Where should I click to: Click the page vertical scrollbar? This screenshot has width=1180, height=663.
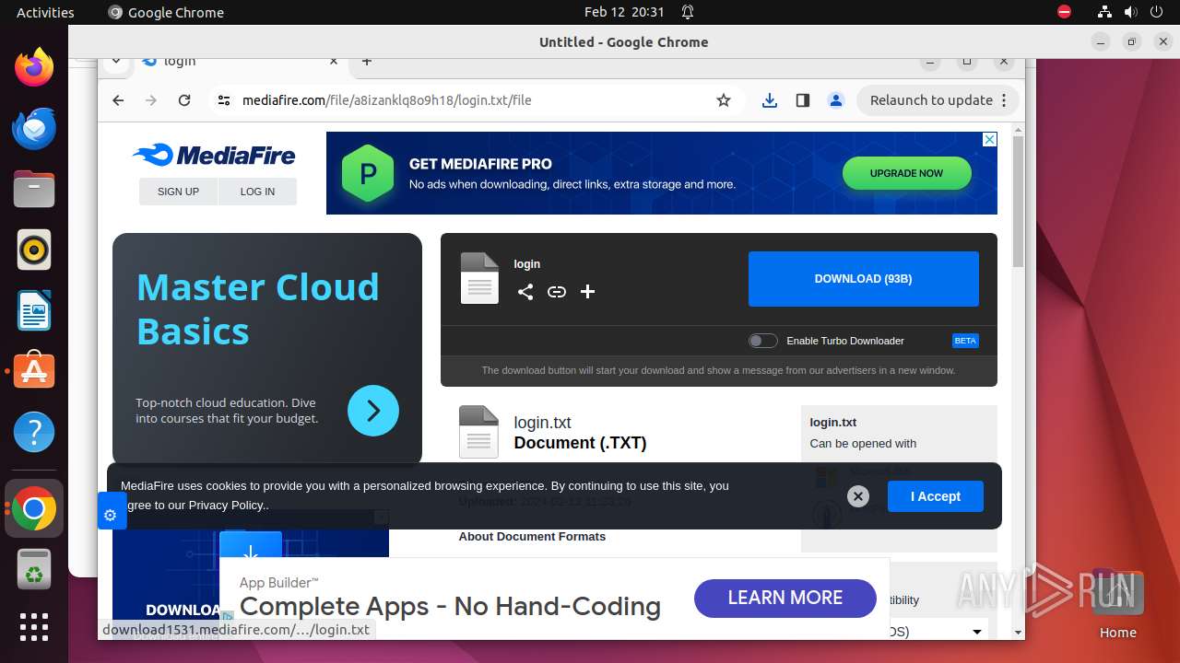1018,202
